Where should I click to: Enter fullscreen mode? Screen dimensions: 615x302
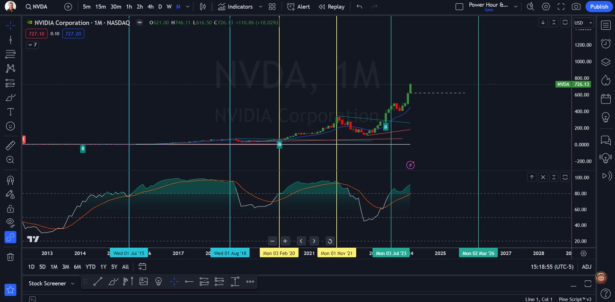click(x=561, y=7)
